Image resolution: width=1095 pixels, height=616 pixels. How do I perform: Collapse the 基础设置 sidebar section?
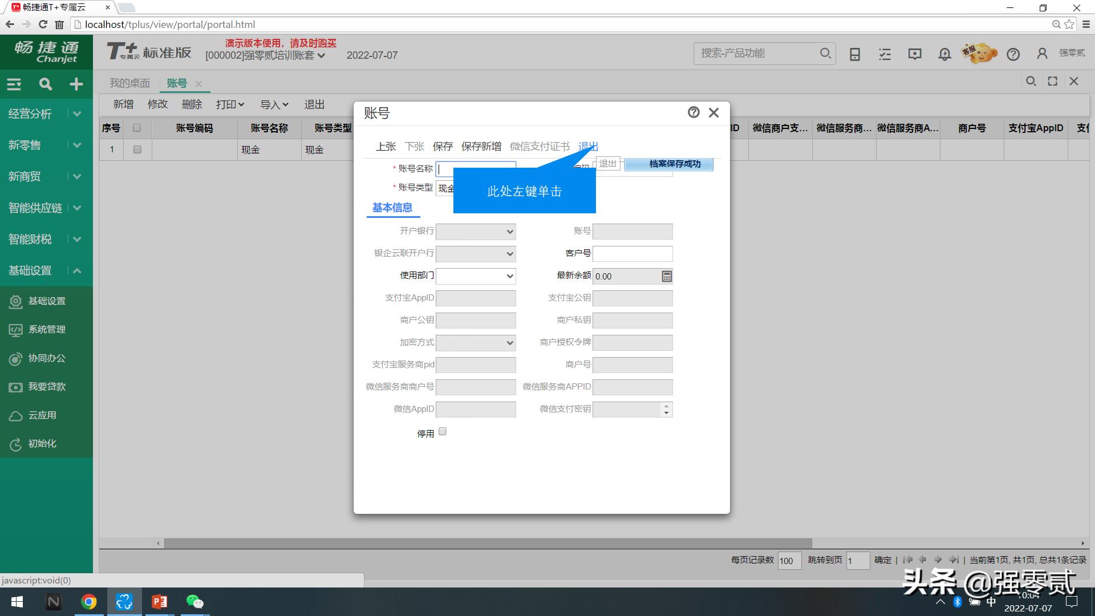tap(77, 270)
